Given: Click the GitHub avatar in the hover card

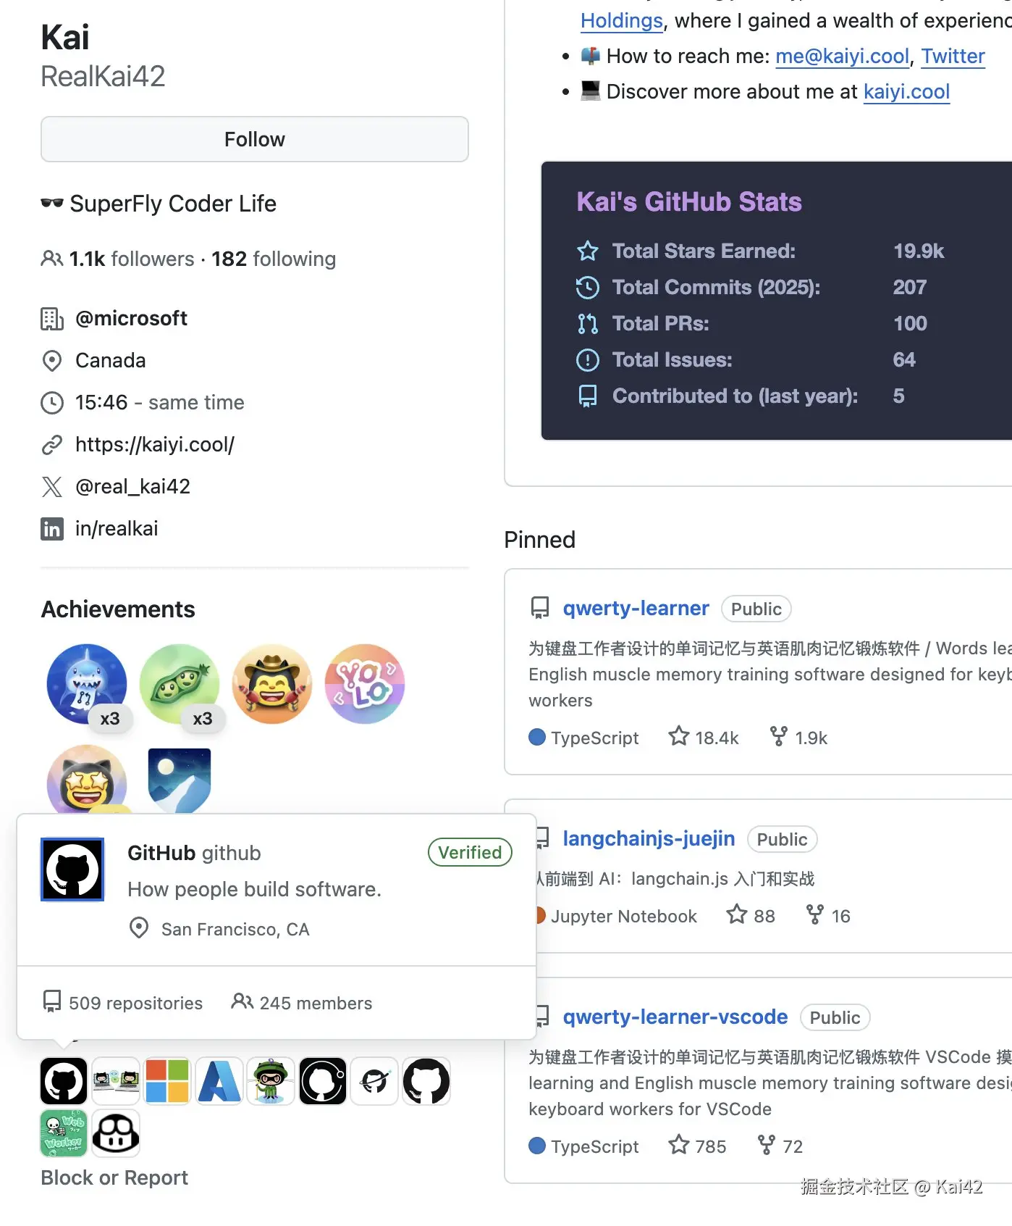Looking at the screenshot, I should point(72,870).
